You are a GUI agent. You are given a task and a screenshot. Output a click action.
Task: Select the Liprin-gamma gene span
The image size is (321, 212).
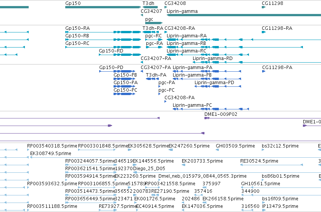pyautogui.click(x=244, y=15)
